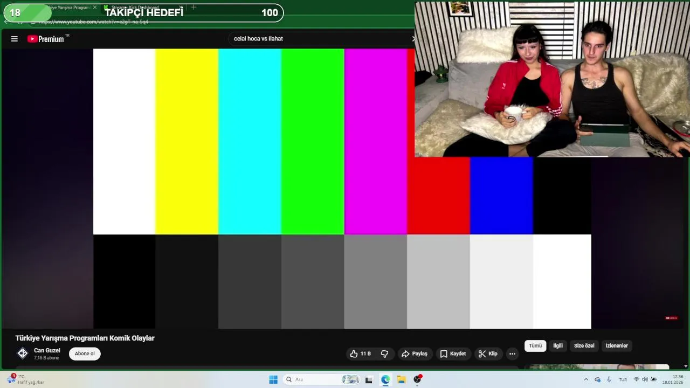This screenshot has width=690, height=388.
Task: Open the Wi-Fi network tray icon
Action: click(x=636, y=379)
